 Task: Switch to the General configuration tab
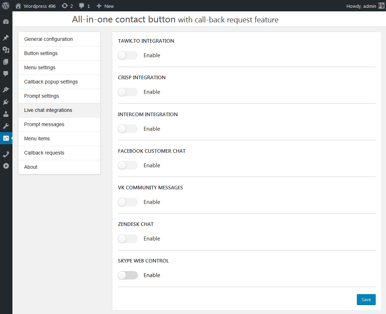48,39
